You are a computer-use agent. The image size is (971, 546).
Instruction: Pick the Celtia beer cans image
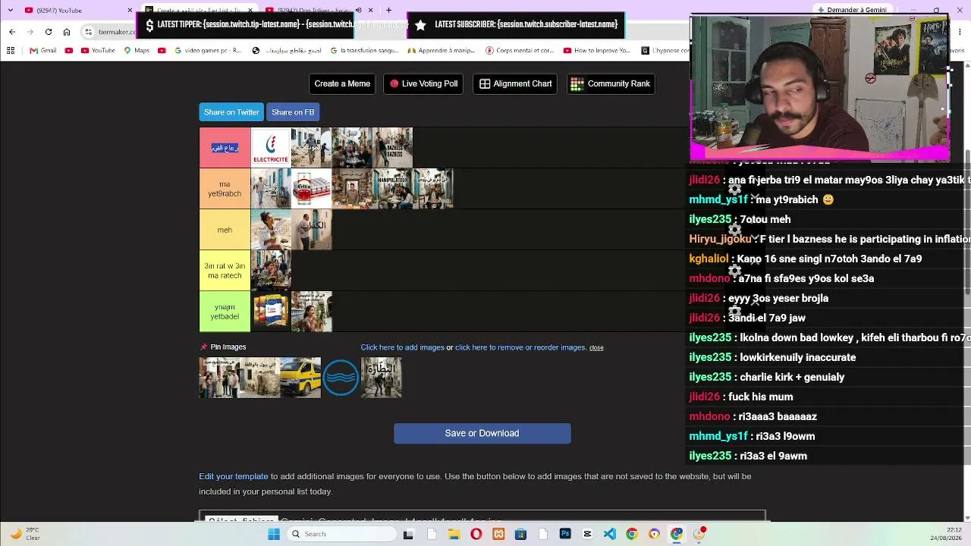[311, 189]
